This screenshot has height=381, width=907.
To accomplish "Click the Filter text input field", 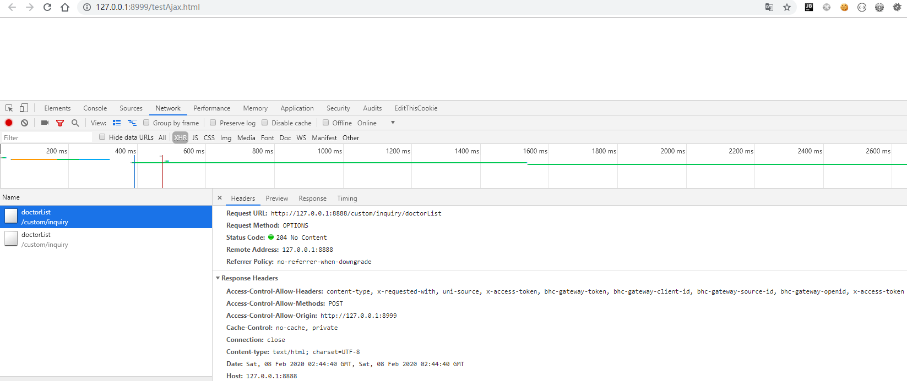I will [47, 137].
